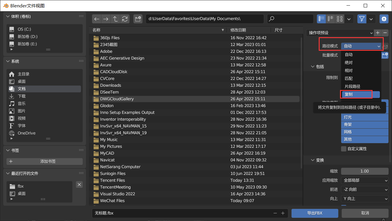Toggle file filtering funnel button
This screenshot has width=392, height=221.
[362, 19]
